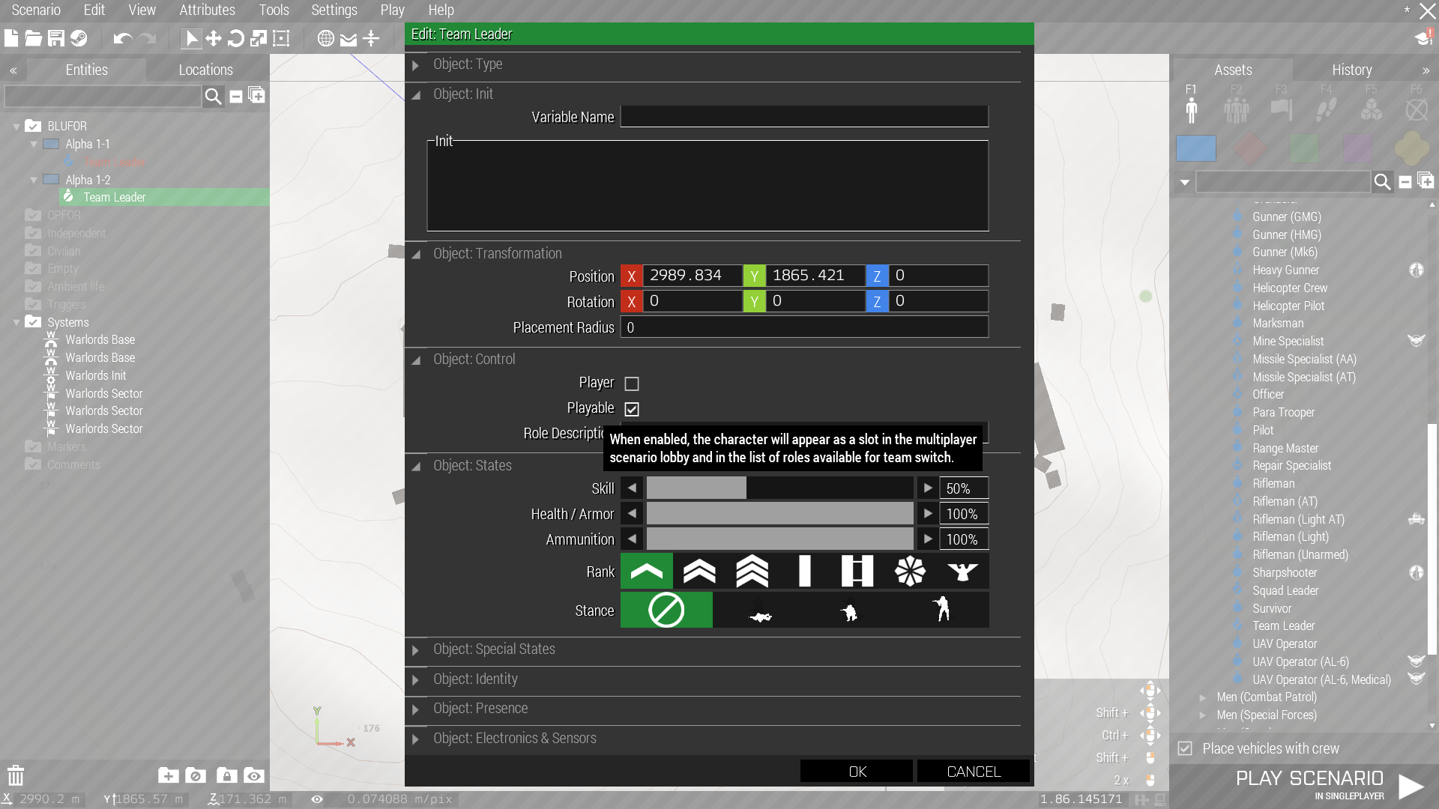
Task: Uncheck the Playable checkbox
Action: [632, 409]
